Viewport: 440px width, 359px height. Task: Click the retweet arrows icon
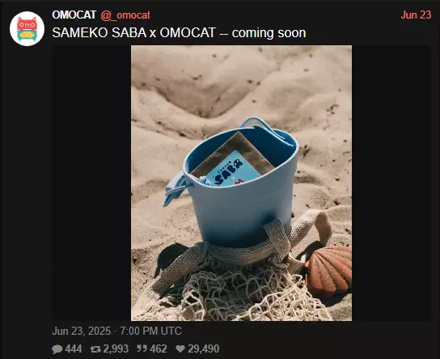[95, 349]
